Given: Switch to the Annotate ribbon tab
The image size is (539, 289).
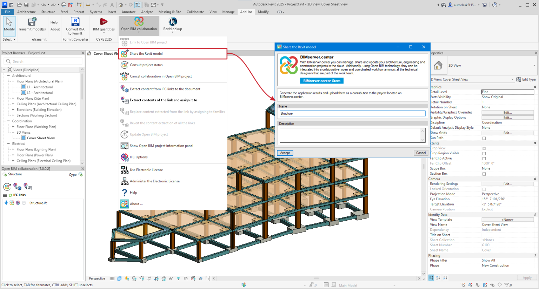Looking at the screenshot, I should click(128, 12).
